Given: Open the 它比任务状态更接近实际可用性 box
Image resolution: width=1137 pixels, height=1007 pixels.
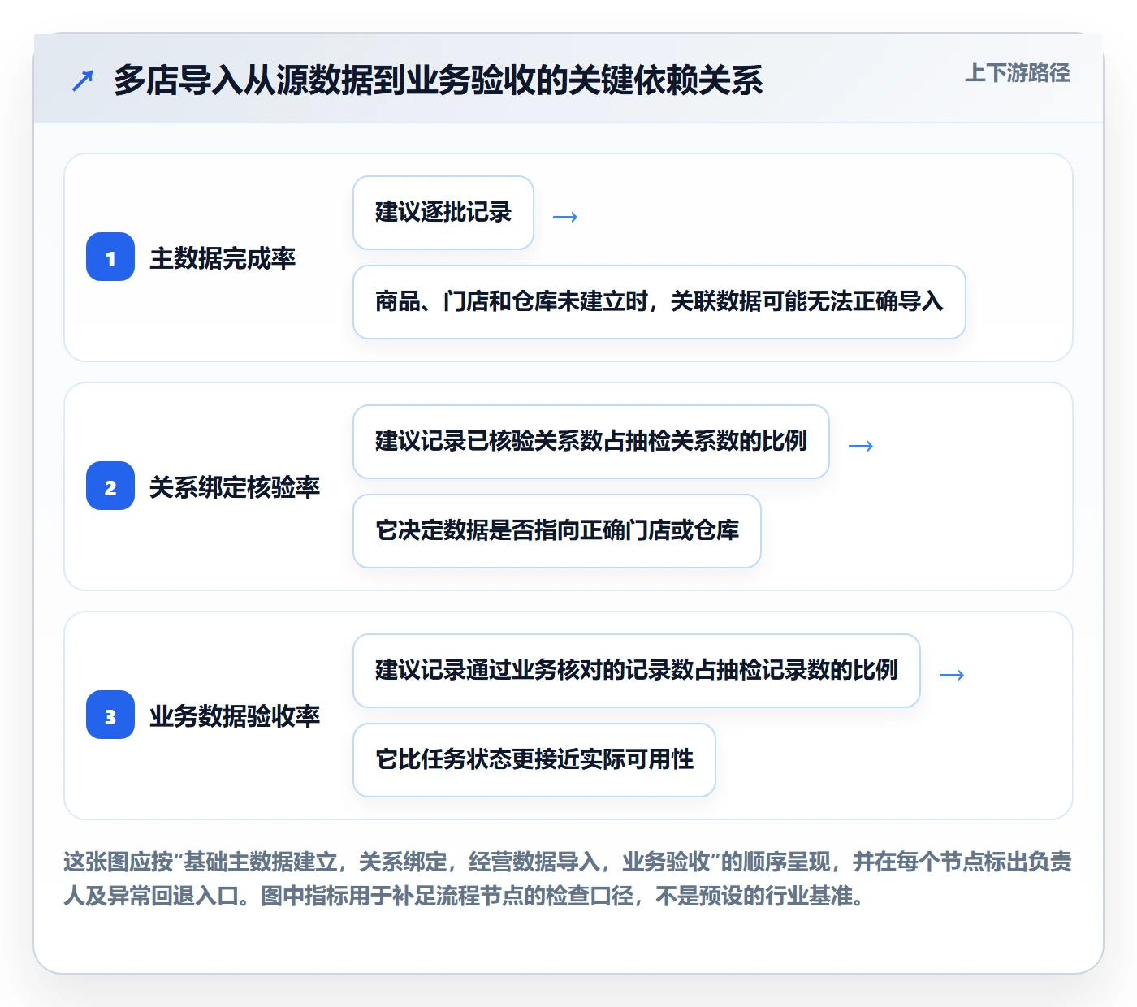Looking at the screenshot, I should tap(534, 760).
